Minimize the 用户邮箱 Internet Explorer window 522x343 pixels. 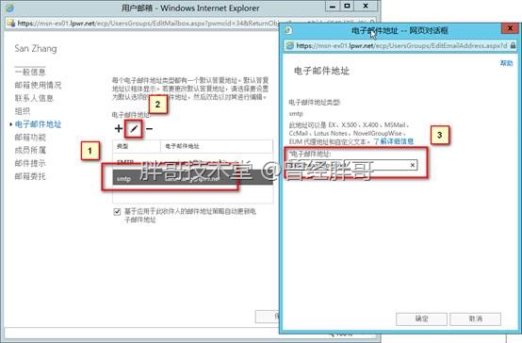(333, 7)
